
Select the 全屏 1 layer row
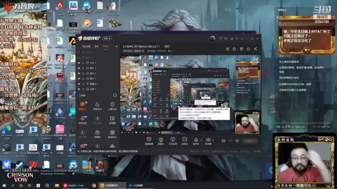[98, 89]
